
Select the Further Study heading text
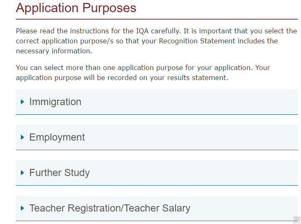[x=60, y=173]
